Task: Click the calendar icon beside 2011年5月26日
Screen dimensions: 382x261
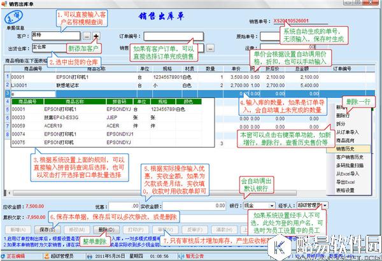Action: (90, 257)
